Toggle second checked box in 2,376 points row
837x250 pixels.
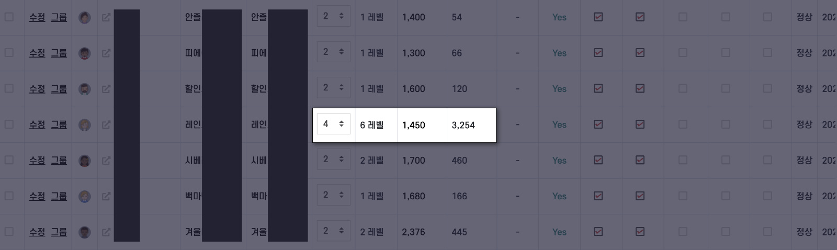(x=640, y=231)
